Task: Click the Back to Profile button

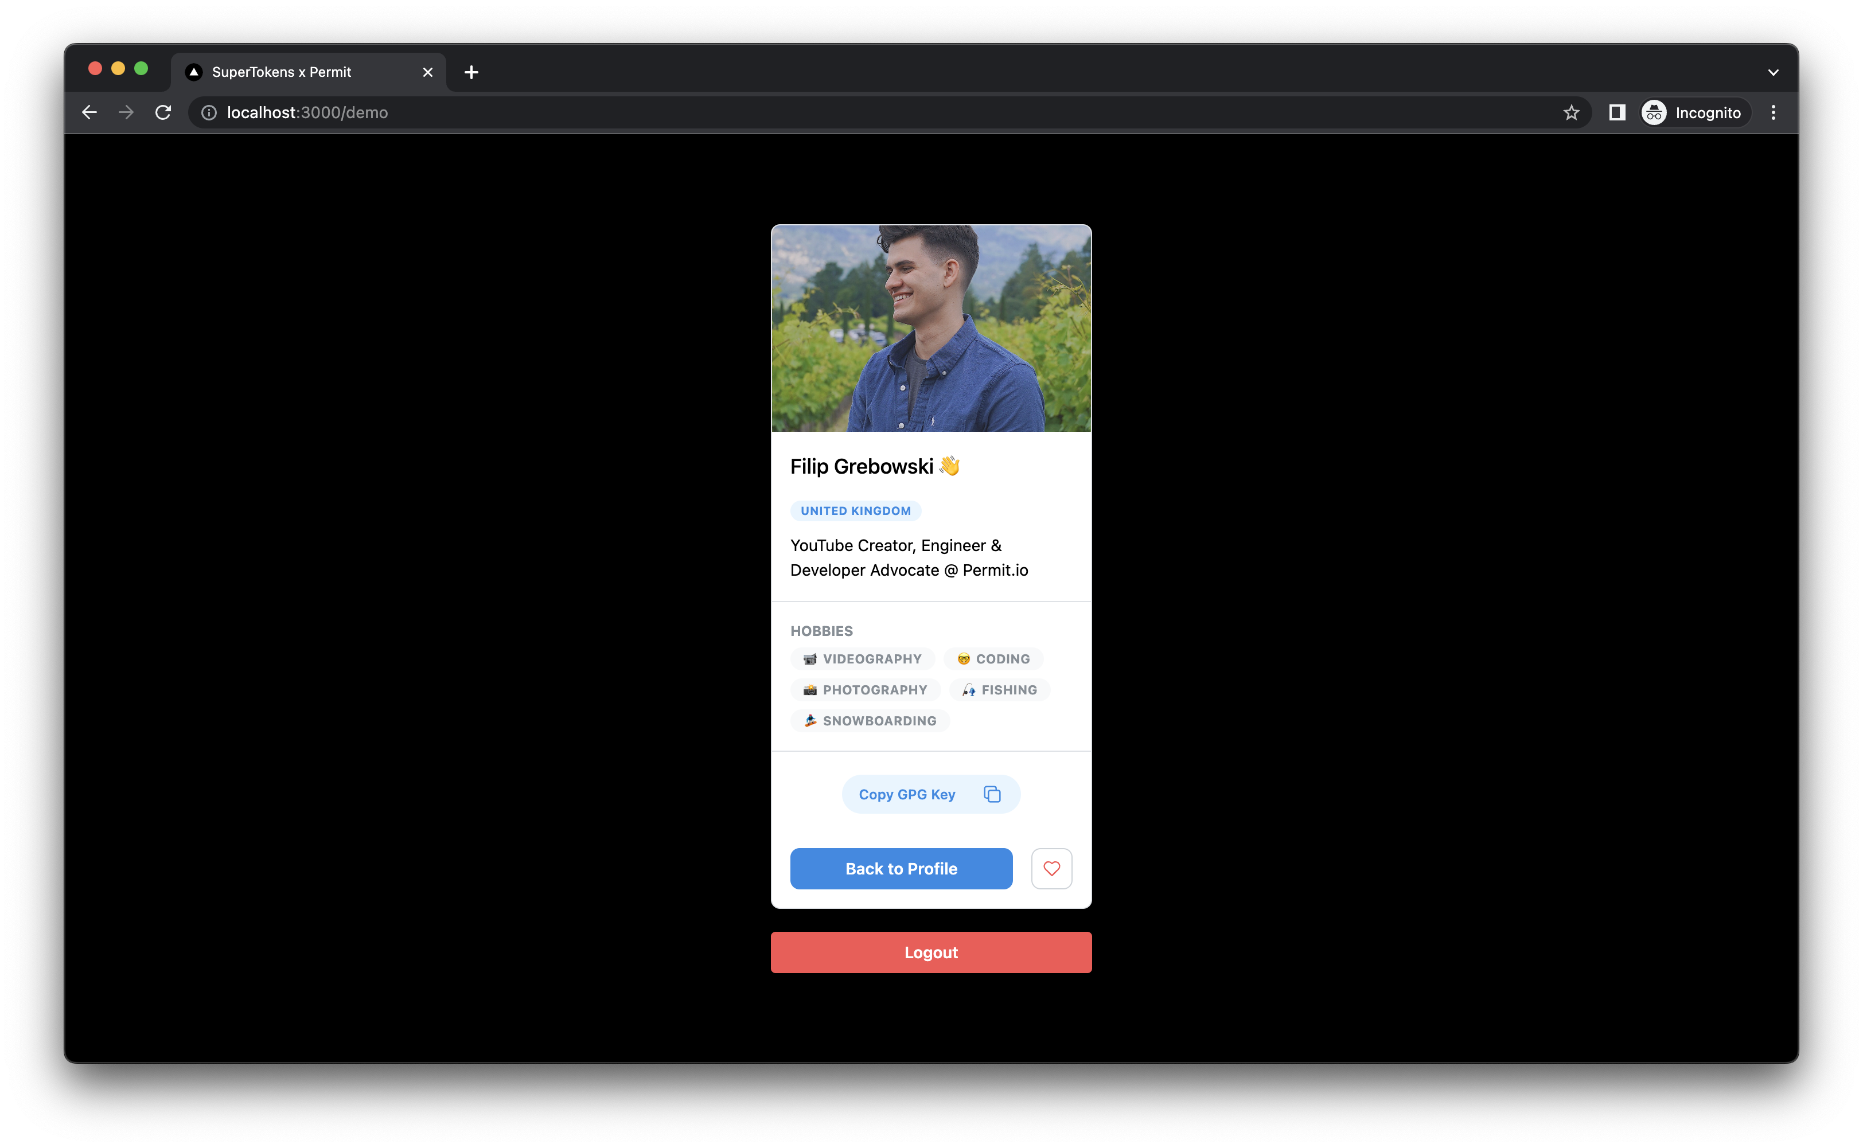Action: pyautogui.click(x=901, y=869)
